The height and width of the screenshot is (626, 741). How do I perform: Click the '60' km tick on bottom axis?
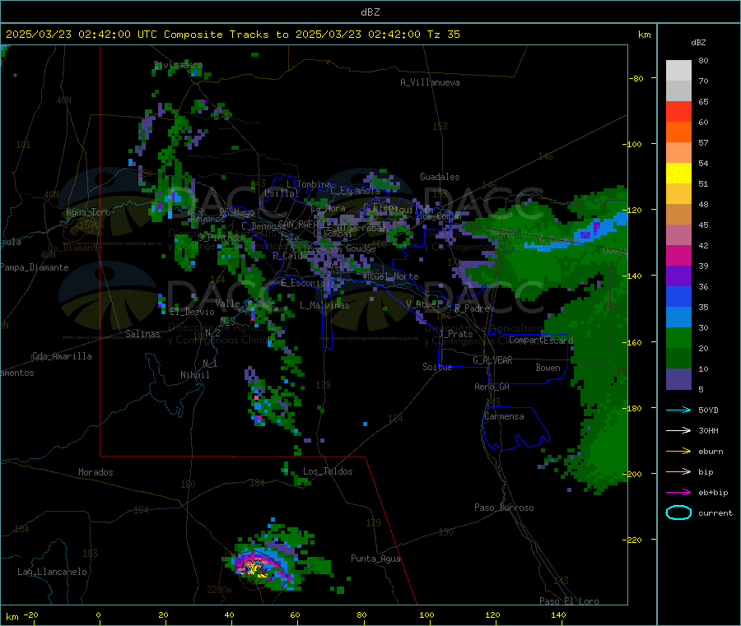tap(295, 614)
